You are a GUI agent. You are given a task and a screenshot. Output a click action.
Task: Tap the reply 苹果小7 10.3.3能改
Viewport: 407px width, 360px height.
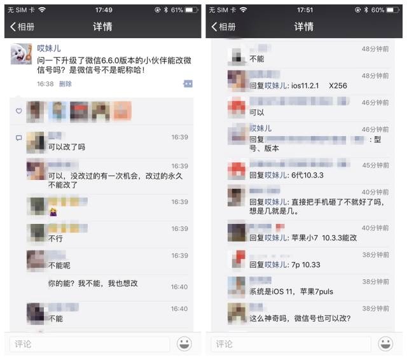click(x=303, y=238)
